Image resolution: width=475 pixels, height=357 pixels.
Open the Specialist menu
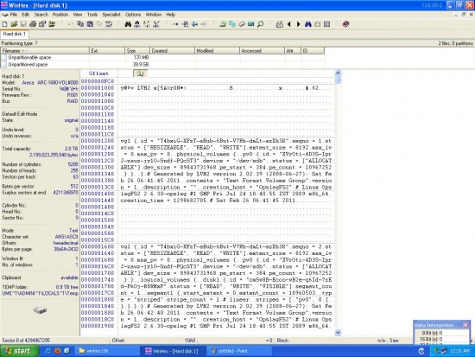point(111,14)
